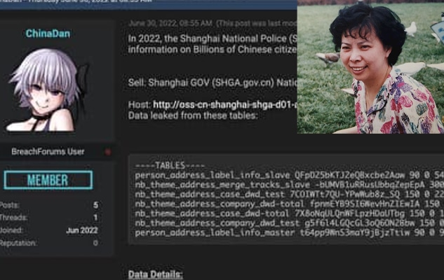Select the person_address_label_info_slave table line
This screenshot has width=444, height=280.
(x=290, y=176)
